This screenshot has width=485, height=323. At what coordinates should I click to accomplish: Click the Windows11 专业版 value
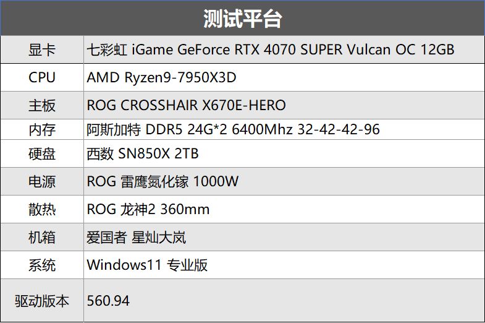tap(147, 265)
